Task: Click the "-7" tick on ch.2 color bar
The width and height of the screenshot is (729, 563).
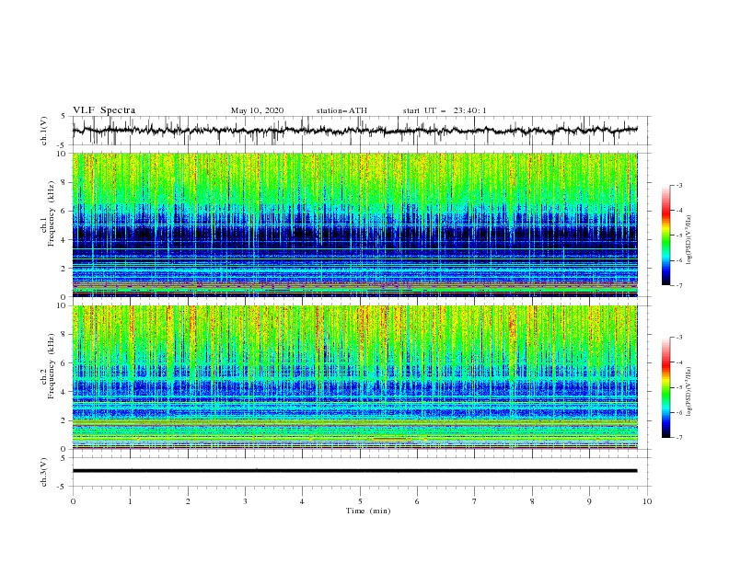Action: click(x=678, y=438)
